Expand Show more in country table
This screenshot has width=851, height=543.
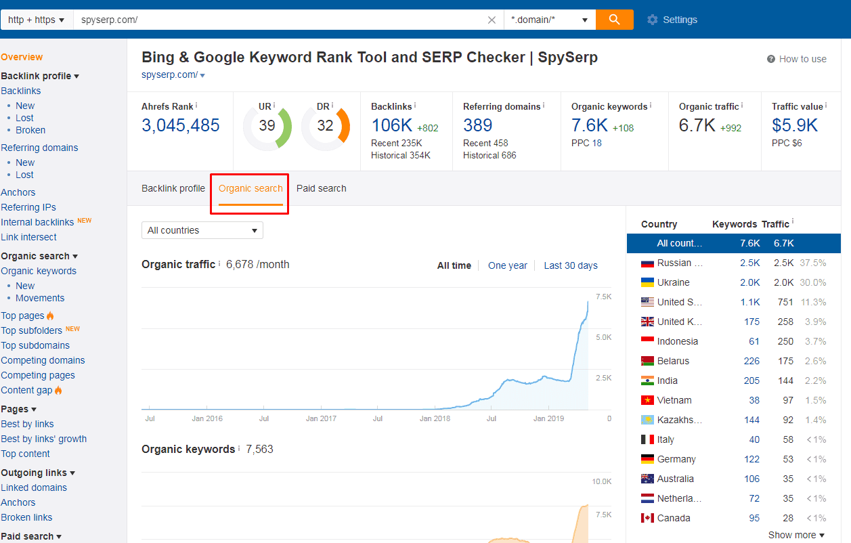[797, 535]
